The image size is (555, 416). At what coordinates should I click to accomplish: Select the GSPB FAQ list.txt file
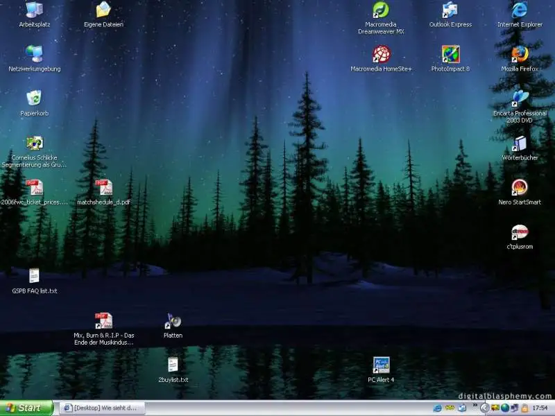point(34,277)
